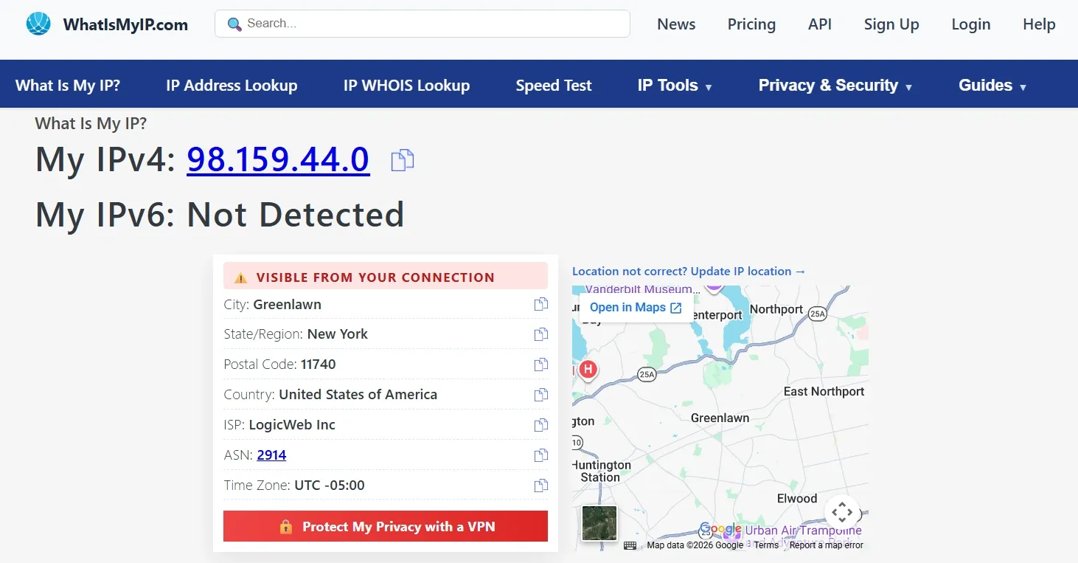The width and height of the screenshot is (1078, 563).
Task: Click the ISP name LogicWeb Inc
Action: [292, 425]
